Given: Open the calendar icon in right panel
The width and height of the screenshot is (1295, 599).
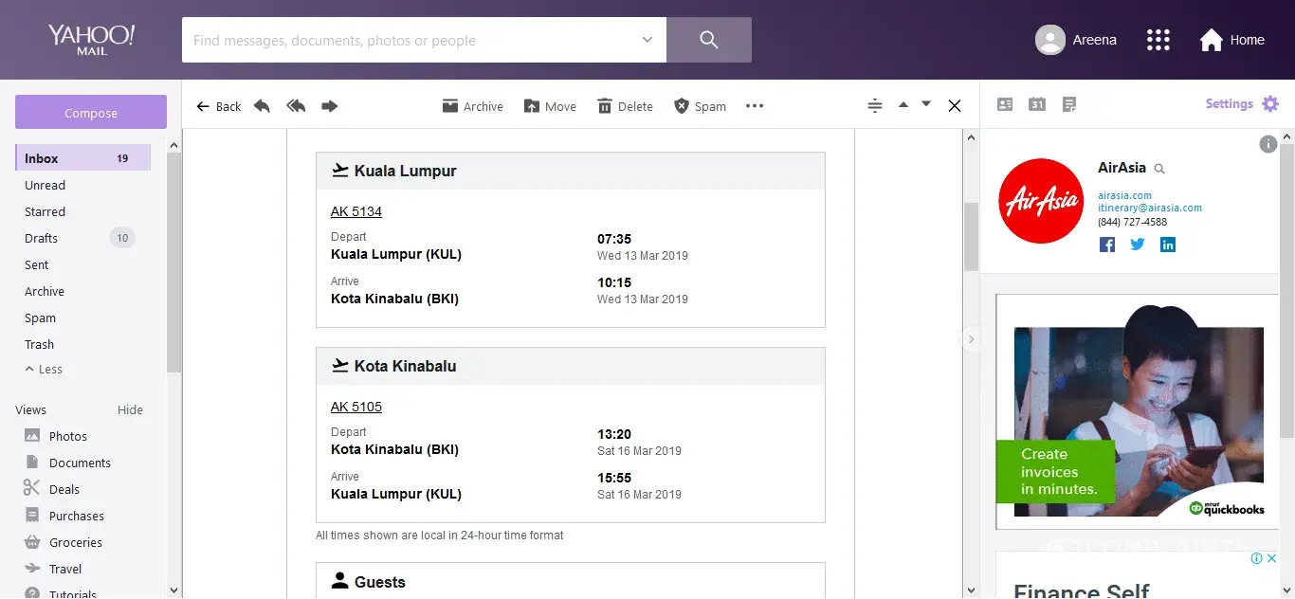Looking at the screenshot, I should point(1037,104).
